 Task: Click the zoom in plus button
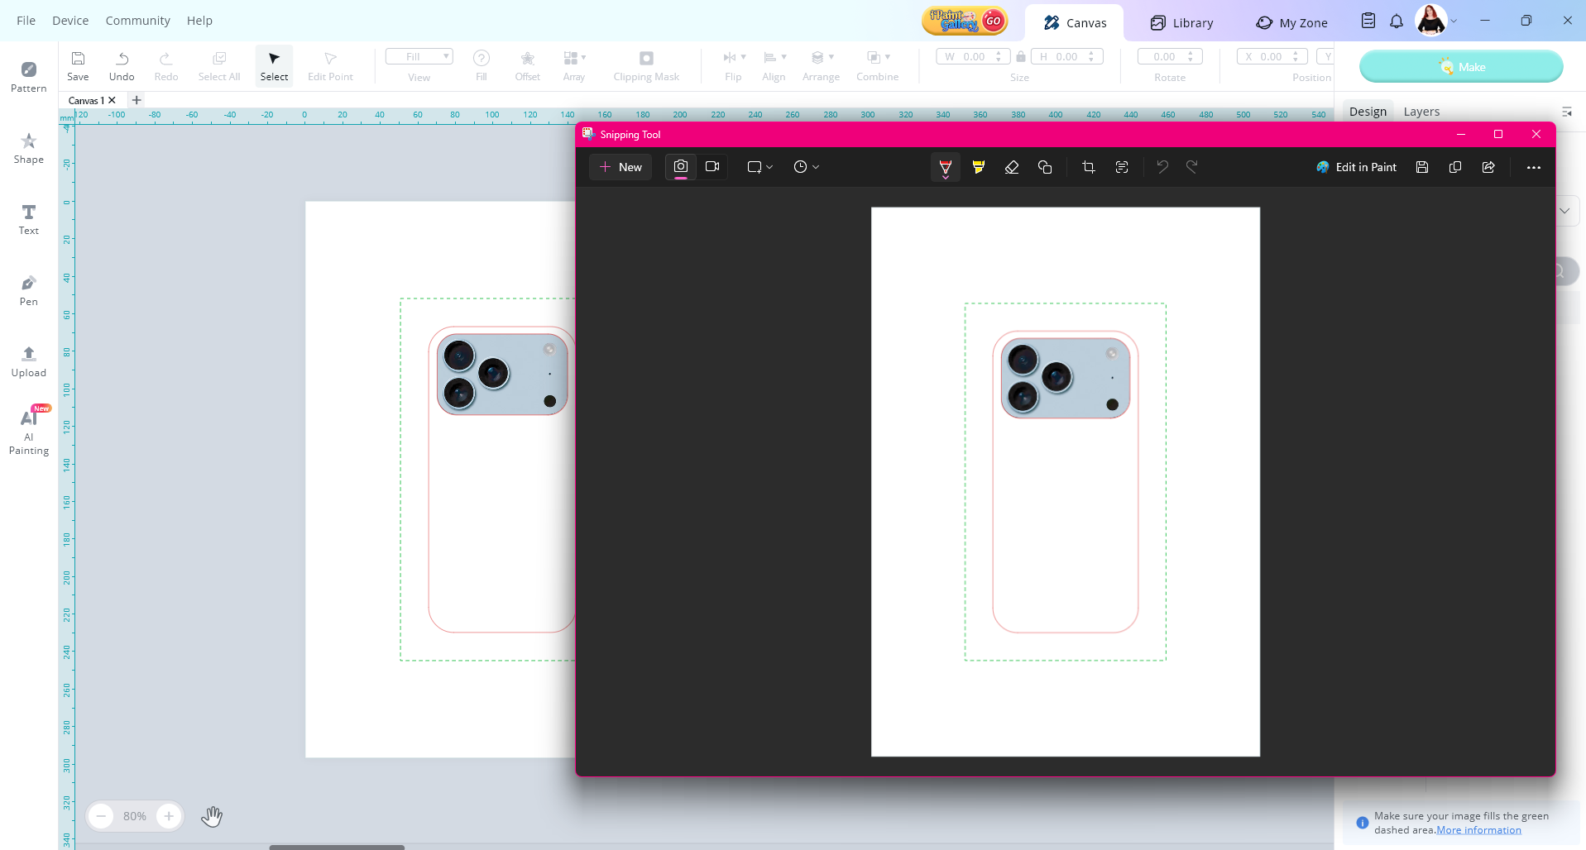click(x=169, y=816)
